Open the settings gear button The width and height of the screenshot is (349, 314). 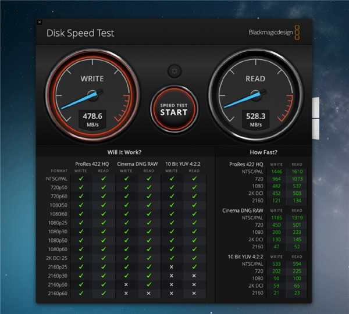pyautogui.click(x=174, y=71)
